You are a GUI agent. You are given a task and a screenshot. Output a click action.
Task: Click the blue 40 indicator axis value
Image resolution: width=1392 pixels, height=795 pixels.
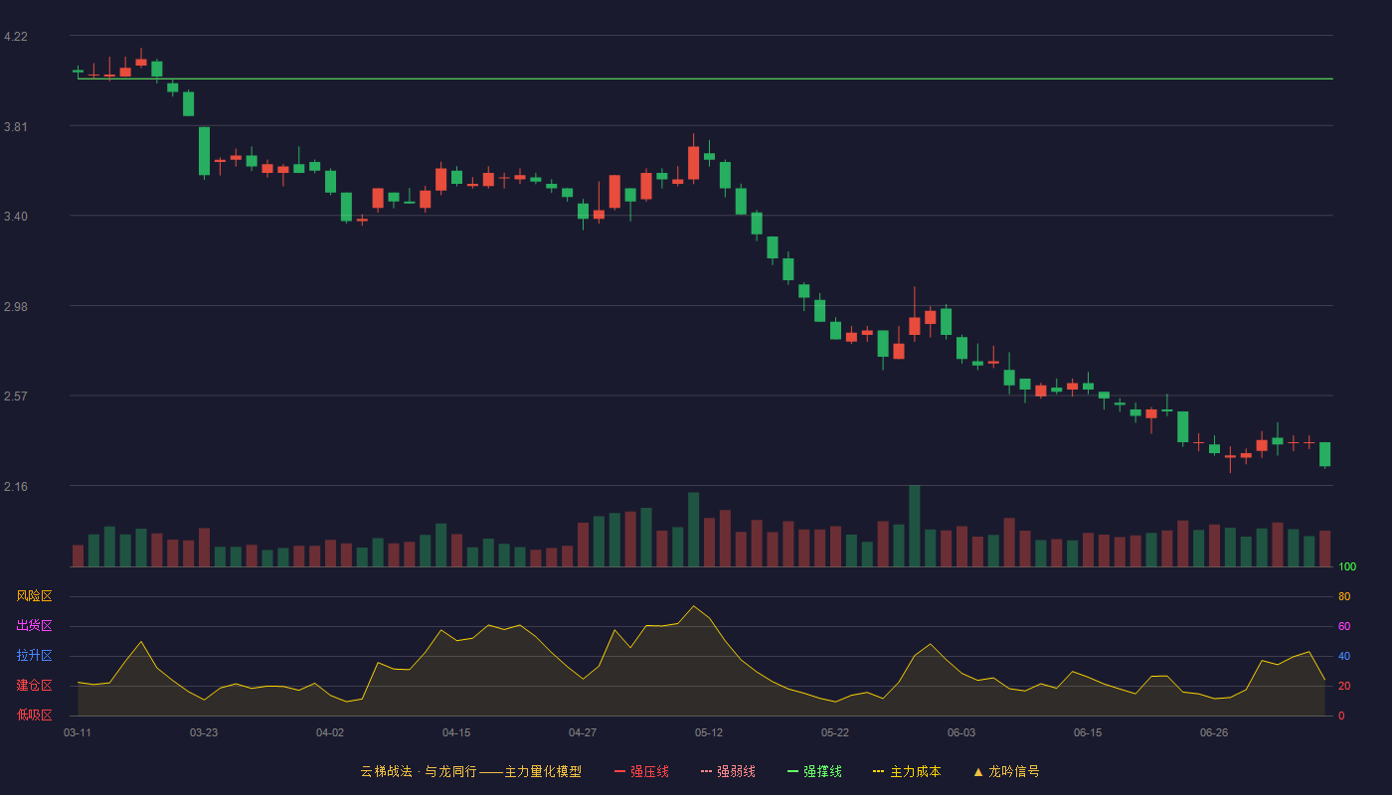pyautogui.click(x=1344, y=657)
